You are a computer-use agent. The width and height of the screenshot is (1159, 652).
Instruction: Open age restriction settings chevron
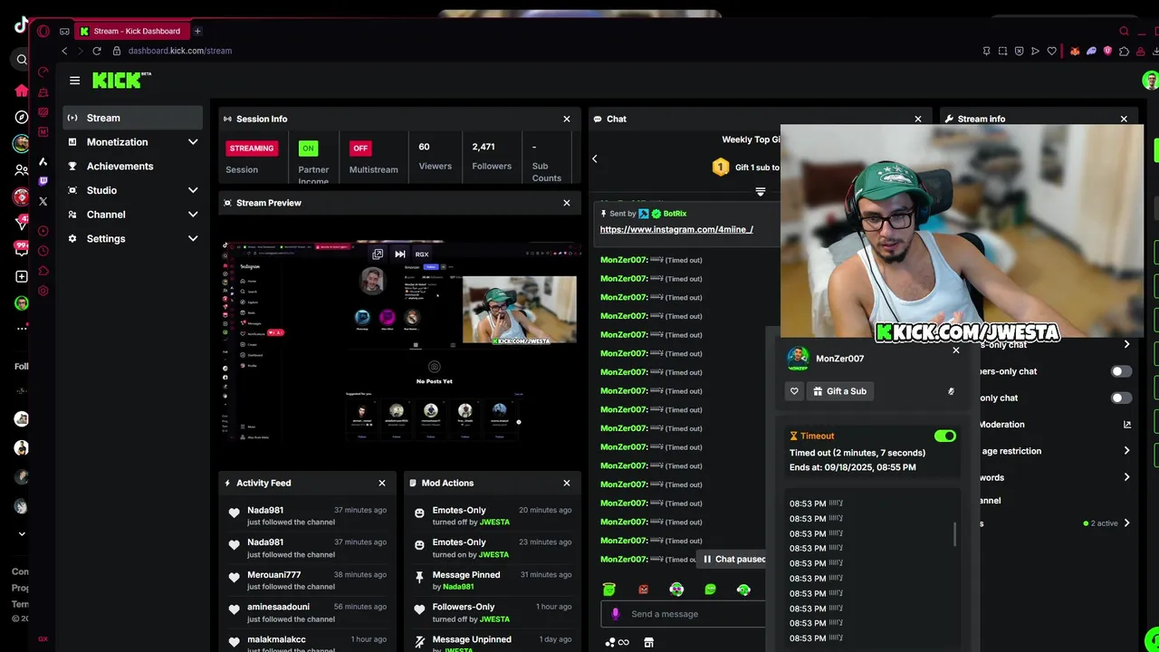[1126, 450]
